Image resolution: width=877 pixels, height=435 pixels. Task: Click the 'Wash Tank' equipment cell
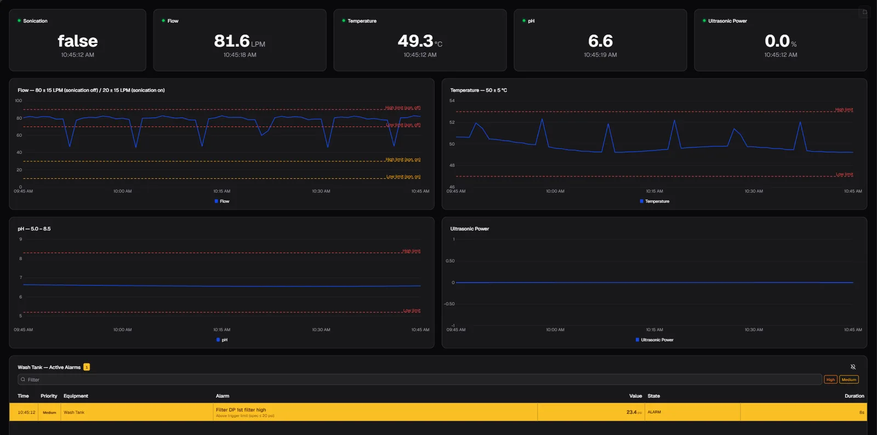pyautogui.click(x=74, y=413)
